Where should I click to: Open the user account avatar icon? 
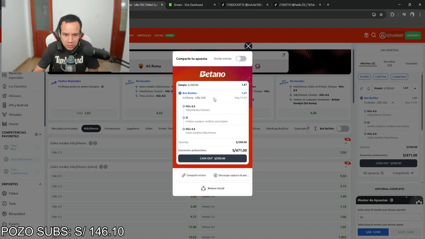point(382,35)
